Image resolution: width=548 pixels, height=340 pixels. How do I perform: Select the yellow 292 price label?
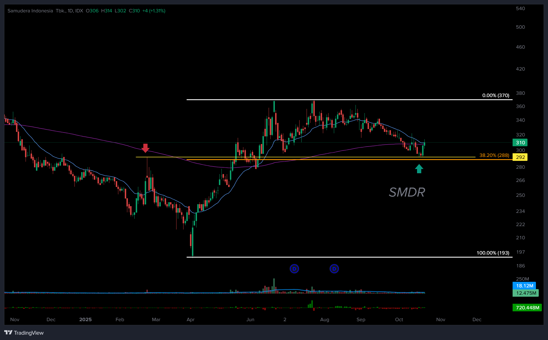point(520,157)
